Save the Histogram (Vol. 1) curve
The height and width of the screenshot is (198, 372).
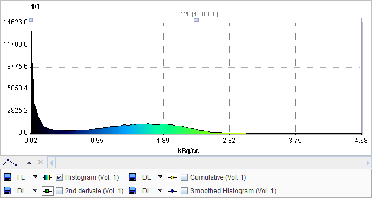point(8,177)
